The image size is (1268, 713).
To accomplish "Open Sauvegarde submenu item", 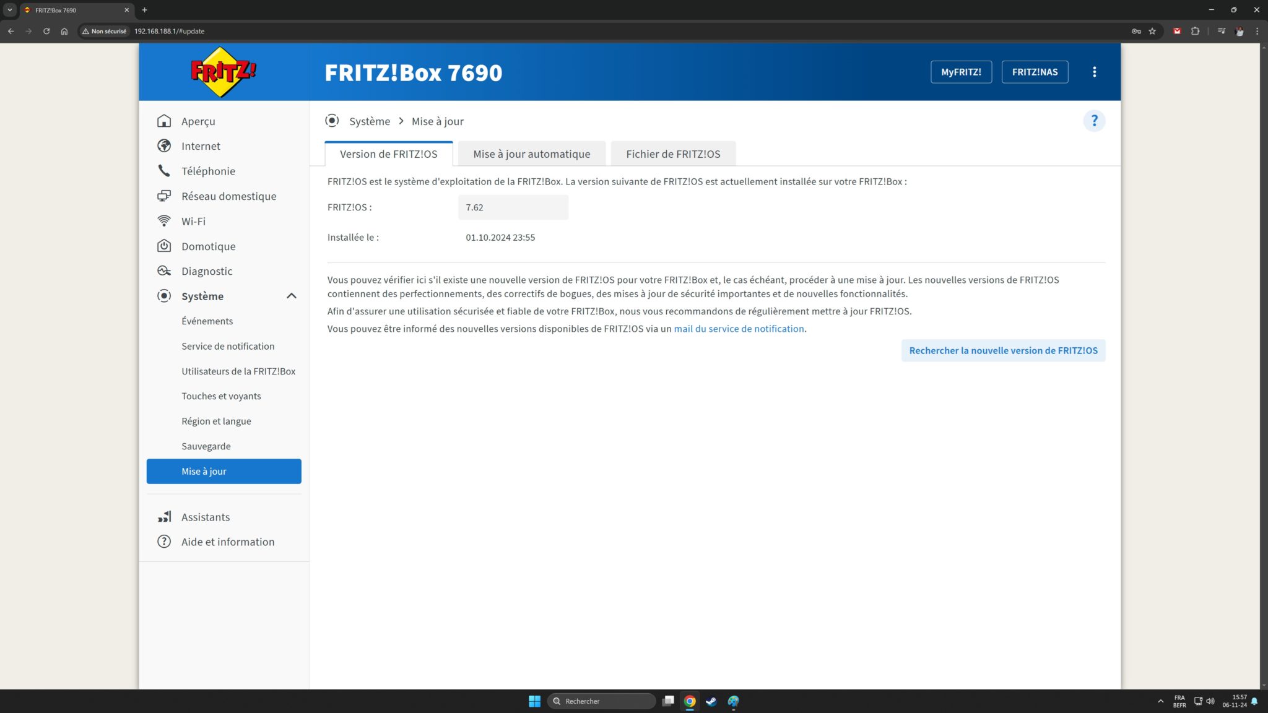I will pyautogui.click(x=206, y=446).
